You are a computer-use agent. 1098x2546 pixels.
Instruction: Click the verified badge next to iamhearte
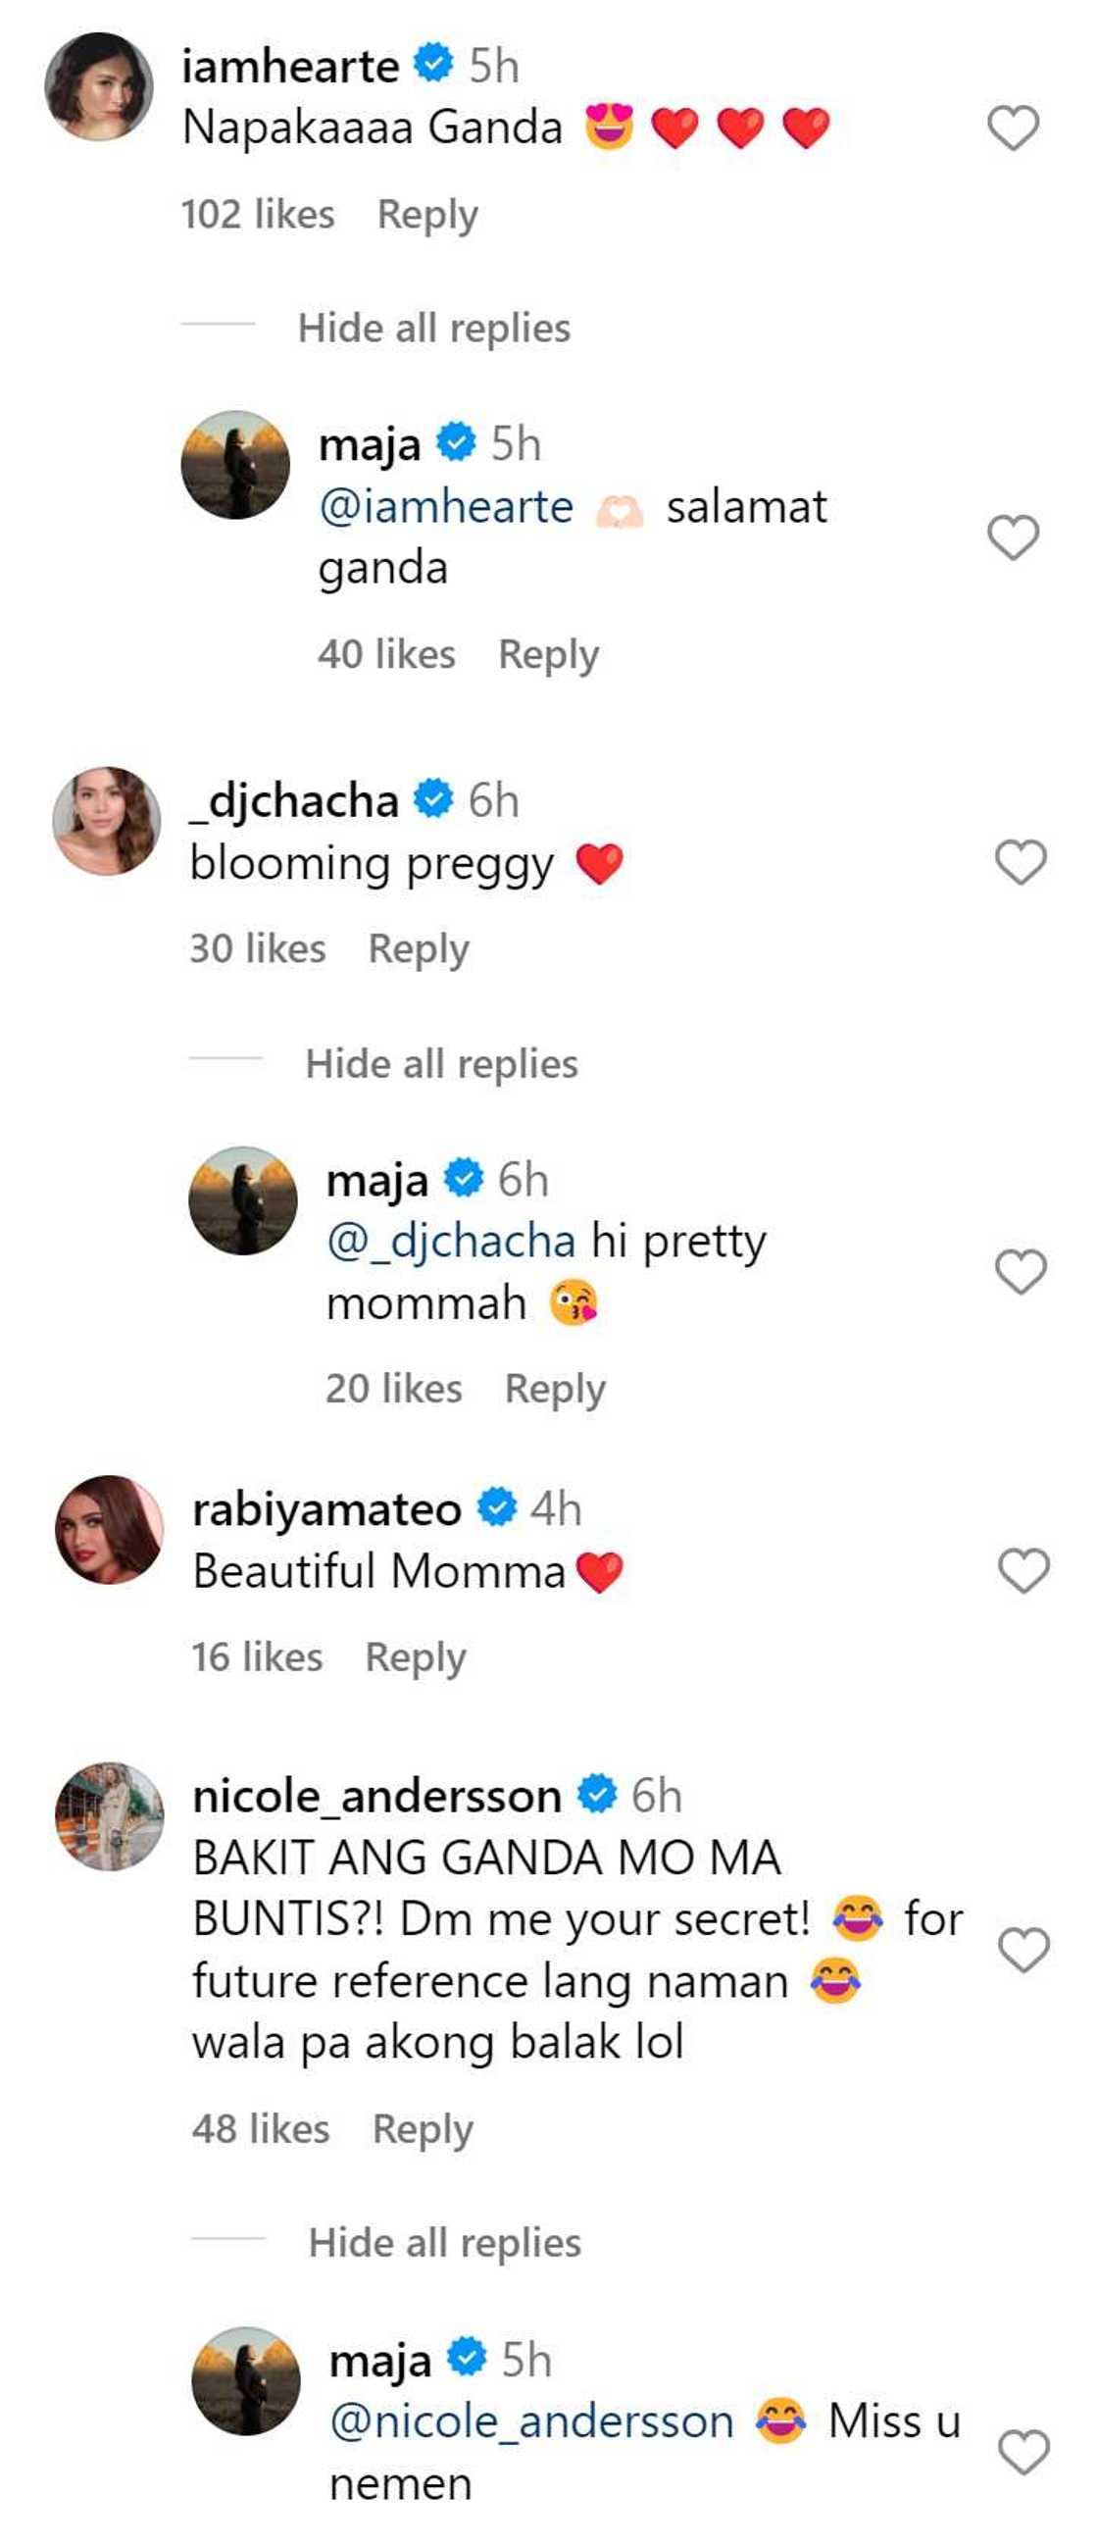(x=432, y=62)
